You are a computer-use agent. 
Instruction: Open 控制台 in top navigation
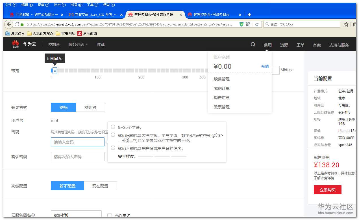click(x=54, y=44)
